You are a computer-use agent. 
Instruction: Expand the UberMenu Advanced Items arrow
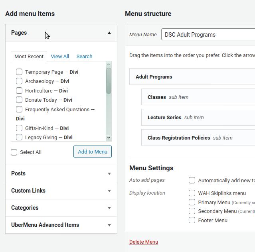tap(109, 225)
